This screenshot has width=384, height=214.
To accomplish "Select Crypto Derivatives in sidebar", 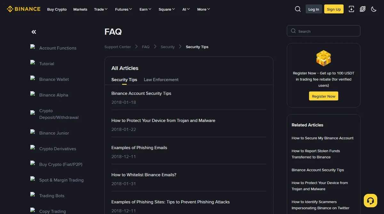I will (x=58, y=149).
